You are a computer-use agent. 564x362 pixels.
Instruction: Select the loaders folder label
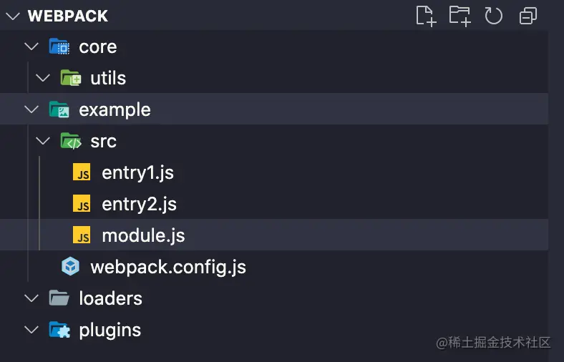(110, 298)
